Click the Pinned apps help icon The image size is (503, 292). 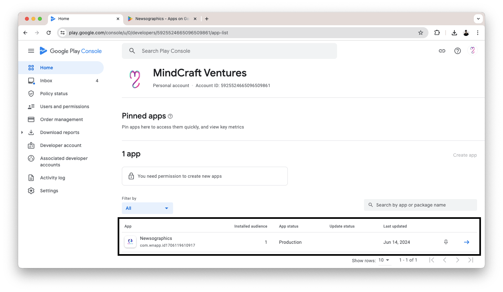[x=170, y=116]
